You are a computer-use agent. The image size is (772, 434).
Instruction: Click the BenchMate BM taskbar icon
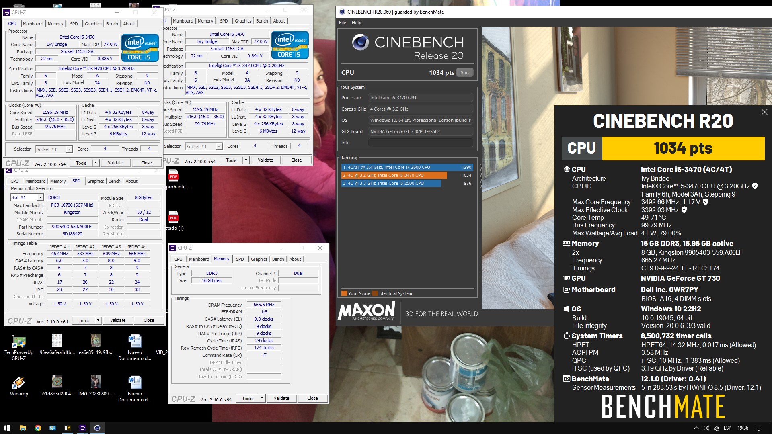[x=67, y=428]
